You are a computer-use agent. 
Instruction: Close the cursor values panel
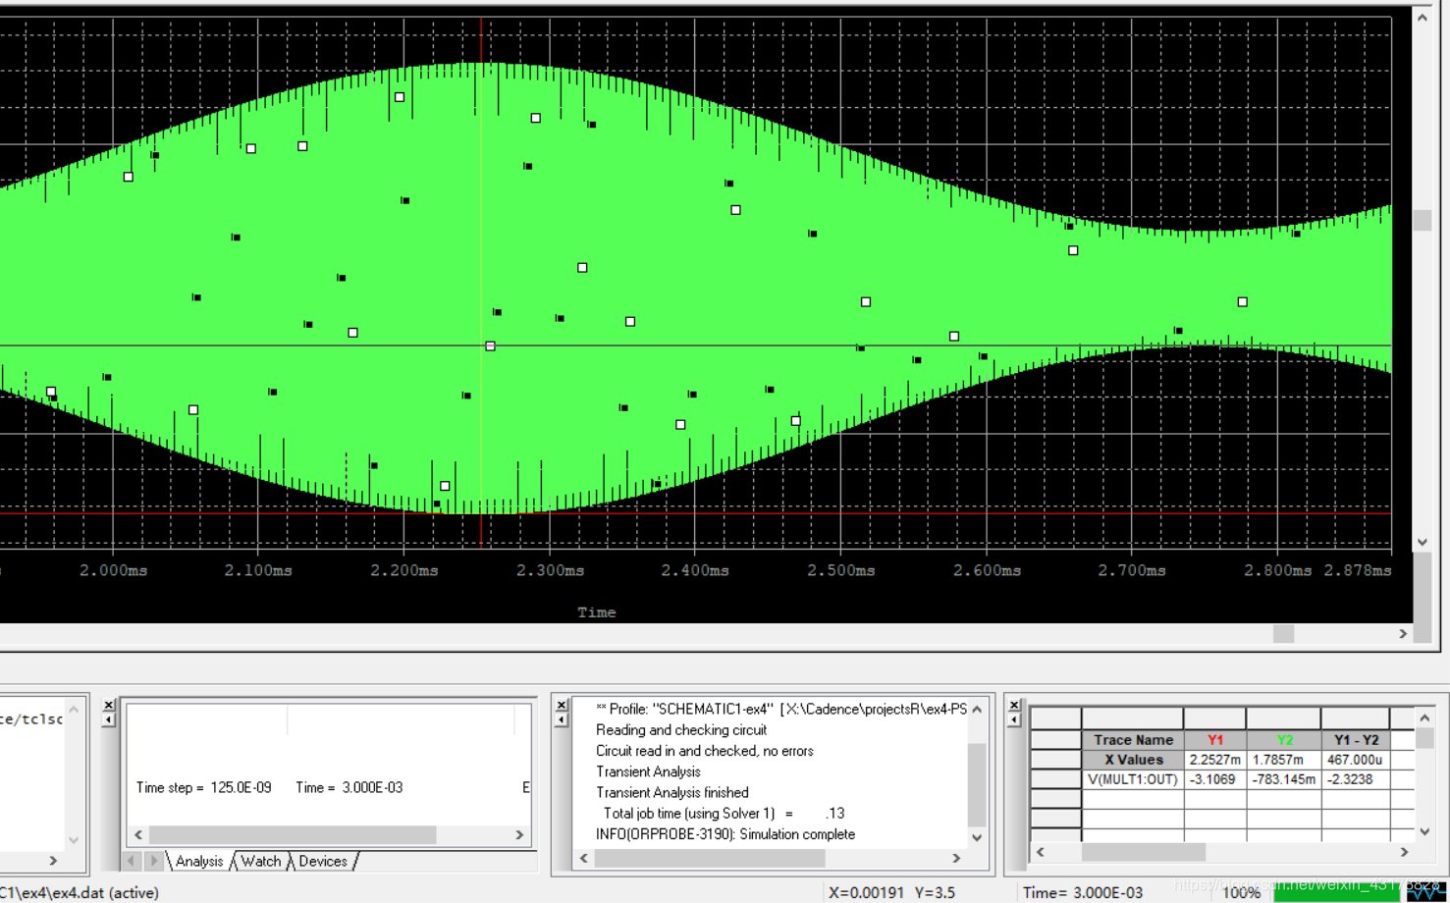point(1014,705)
